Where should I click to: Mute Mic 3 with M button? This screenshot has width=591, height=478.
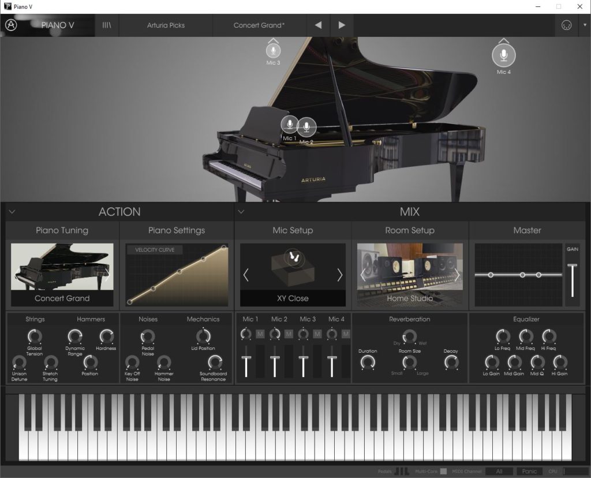(317, 334)
